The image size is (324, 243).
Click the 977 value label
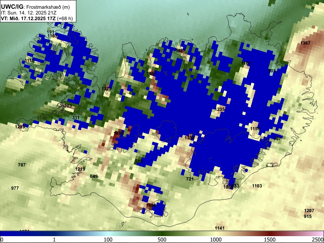tap(15, 188)
